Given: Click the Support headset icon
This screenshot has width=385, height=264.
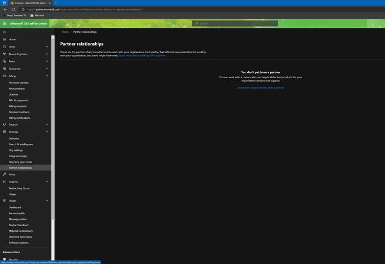Looking at the screenshot, I should pos(5,124).
